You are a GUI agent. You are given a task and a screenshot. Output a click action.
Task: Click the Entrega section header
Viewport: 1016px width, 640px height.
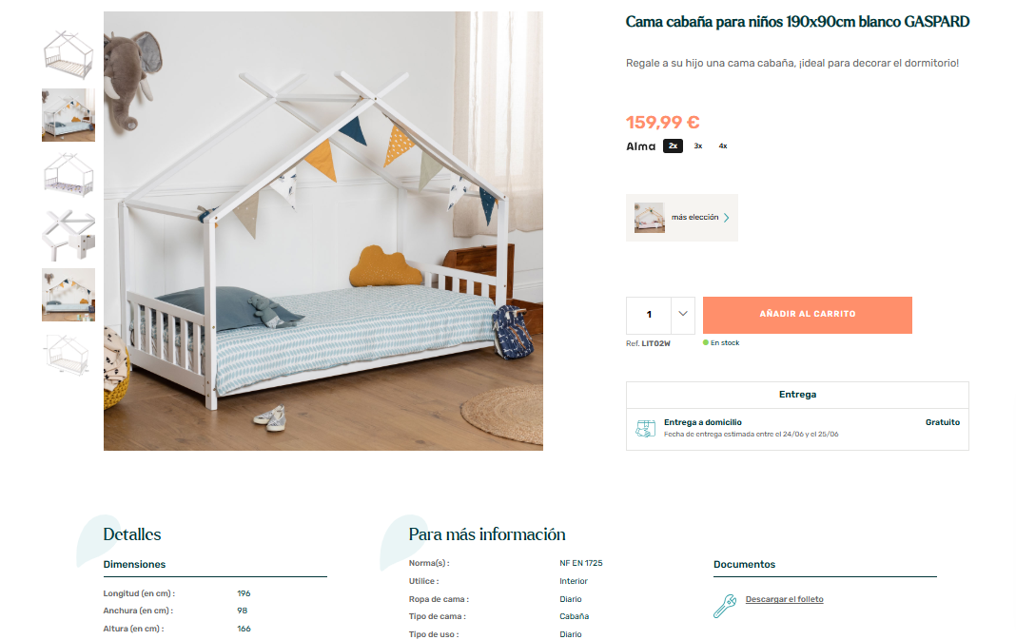797,395
